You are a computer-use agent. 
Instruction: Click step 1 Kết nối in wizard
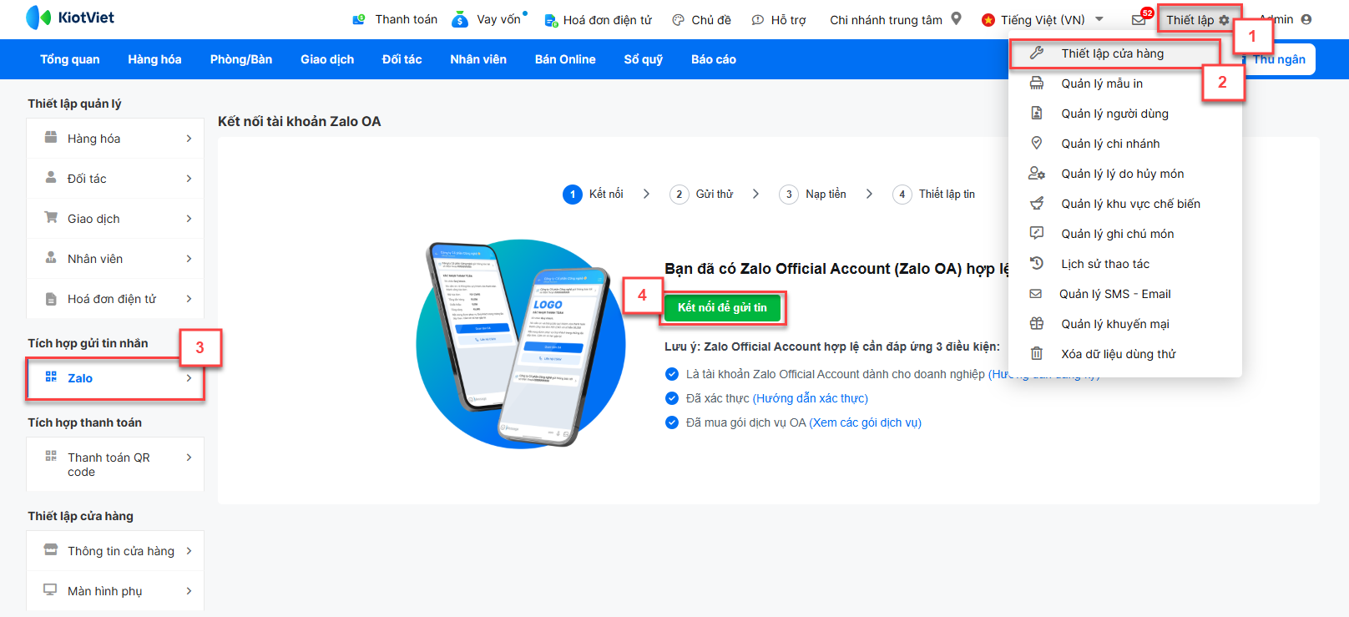click(x=594, y=194)
